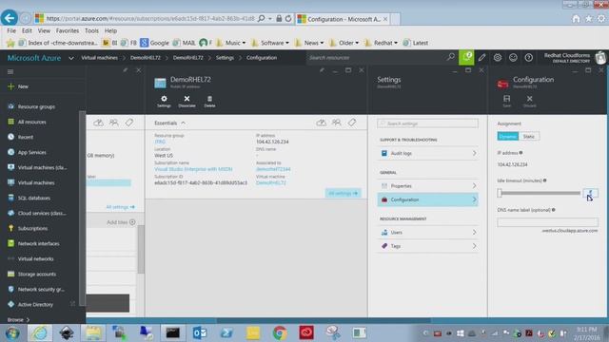609x342 pixels.
Task: Open the Favorites menu
Action: click(68, 30)
